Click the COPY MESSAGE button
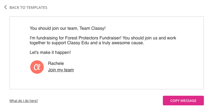 183,101
